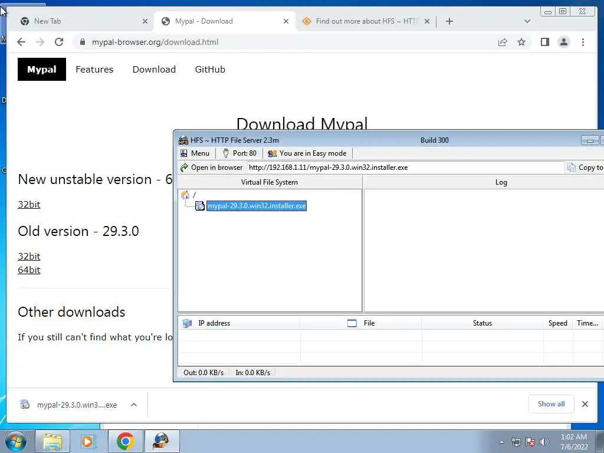The height and width of the screenshot is (453, 604).
Task: Show hidden tray icons arrow
Action: (501, 442)
